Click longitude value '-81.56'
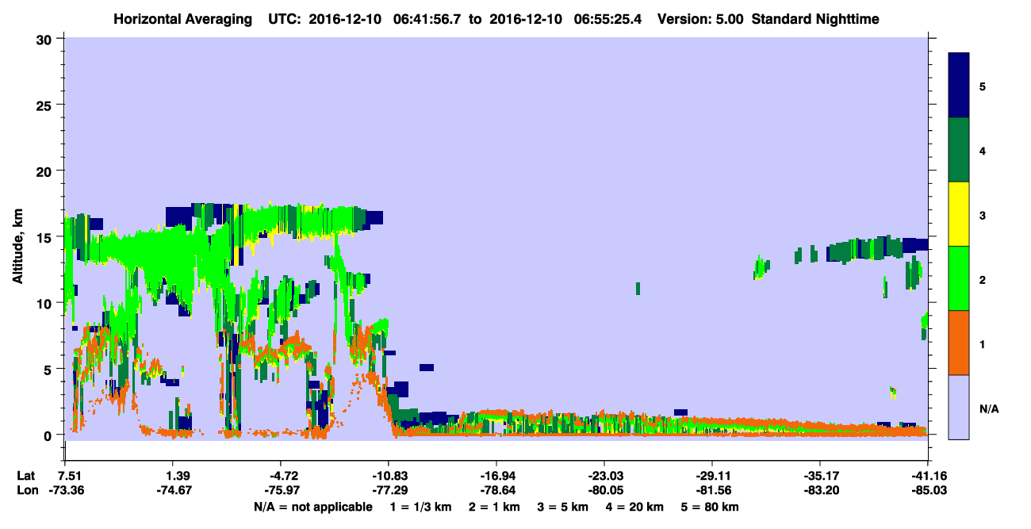This screenshot has width=1031, height=529. [712, 491]
